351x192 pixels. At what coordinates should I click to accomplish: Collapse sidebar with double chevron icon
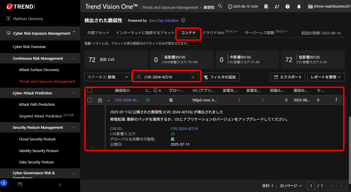click(x=60, y=184)
